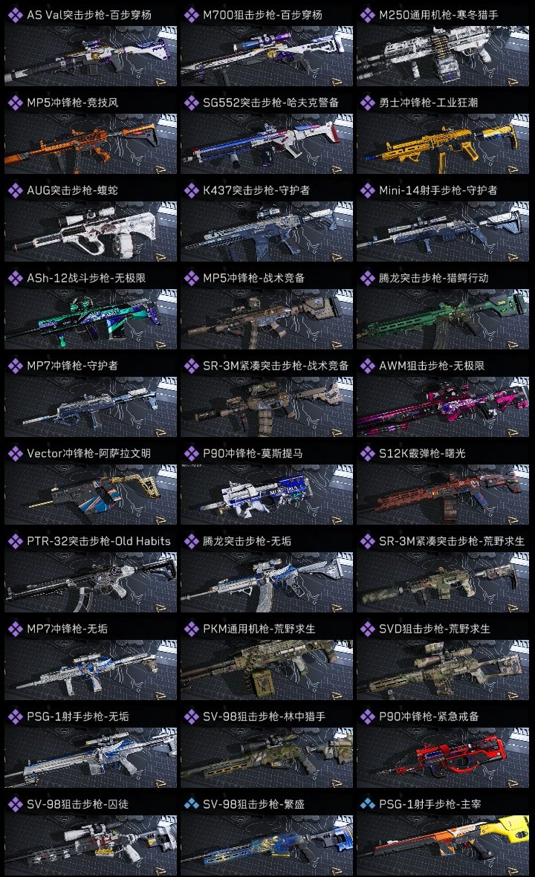
Task: Click the SV-98狙击步枪-林中猎手 title text
Action: (264, 716)
